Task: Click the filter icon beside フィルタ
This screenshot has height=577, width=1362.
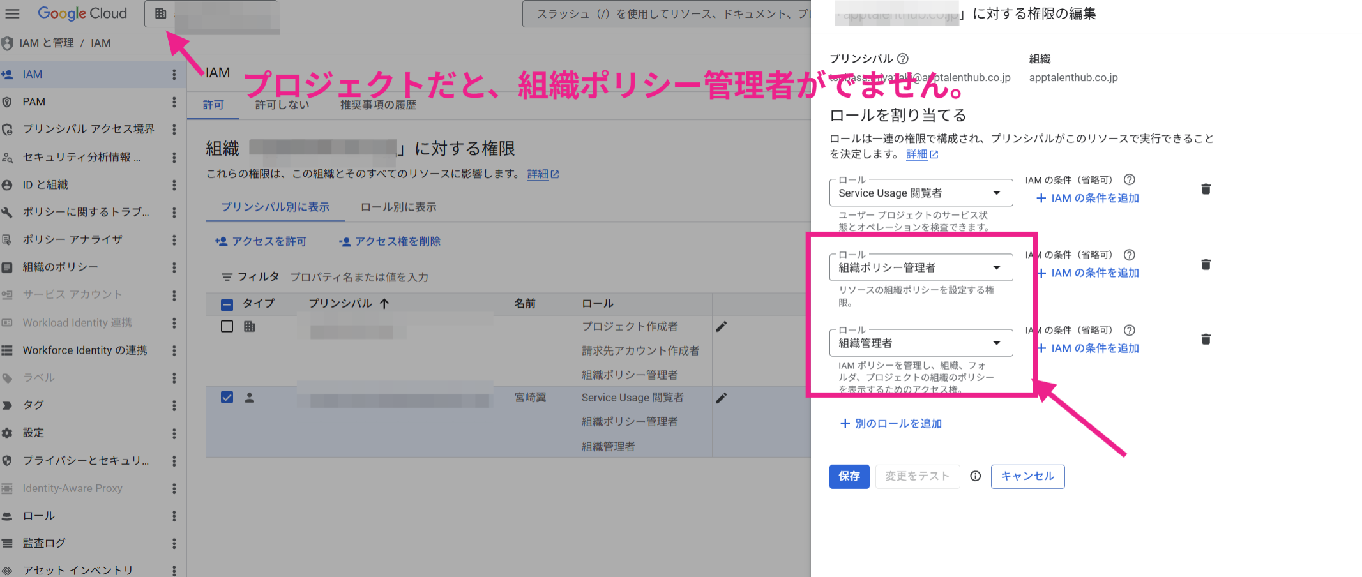Action: coord(227,277)
